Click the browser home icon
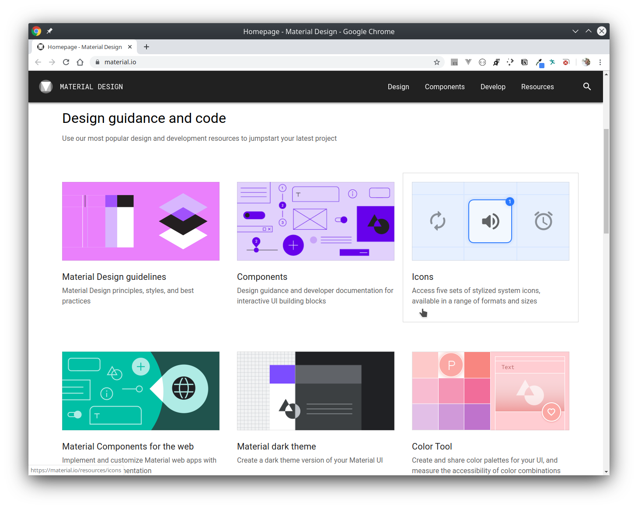The image size is (638, 509). click(x=80, y=62)
